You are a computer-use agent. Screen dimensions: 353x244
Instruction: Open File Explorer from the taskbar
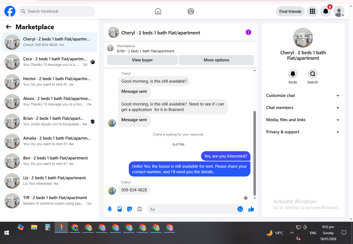[x=34, y=227]
